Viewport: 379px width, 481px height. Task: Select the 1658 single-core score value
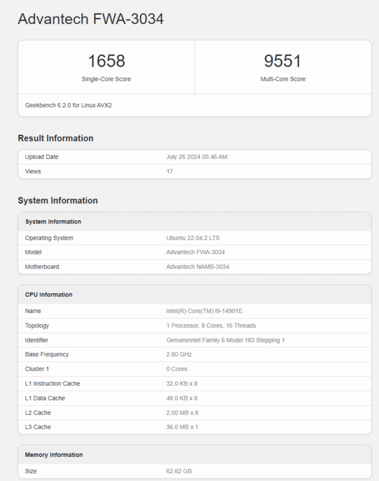107,61
